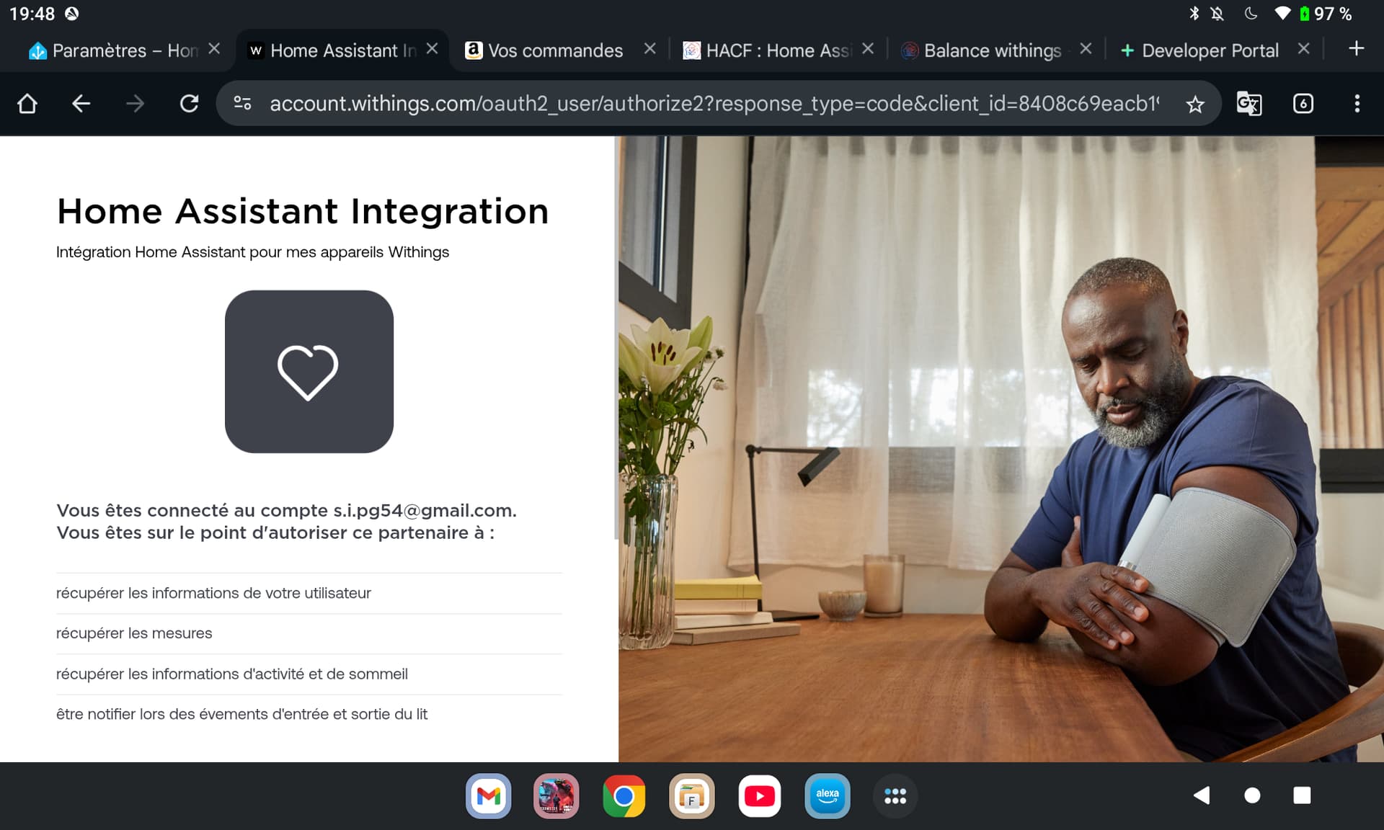Image resolution: width=1384 pixels, height=830 pixels.
Task: Launch Gmail from the taskbar
Action: 489,796
